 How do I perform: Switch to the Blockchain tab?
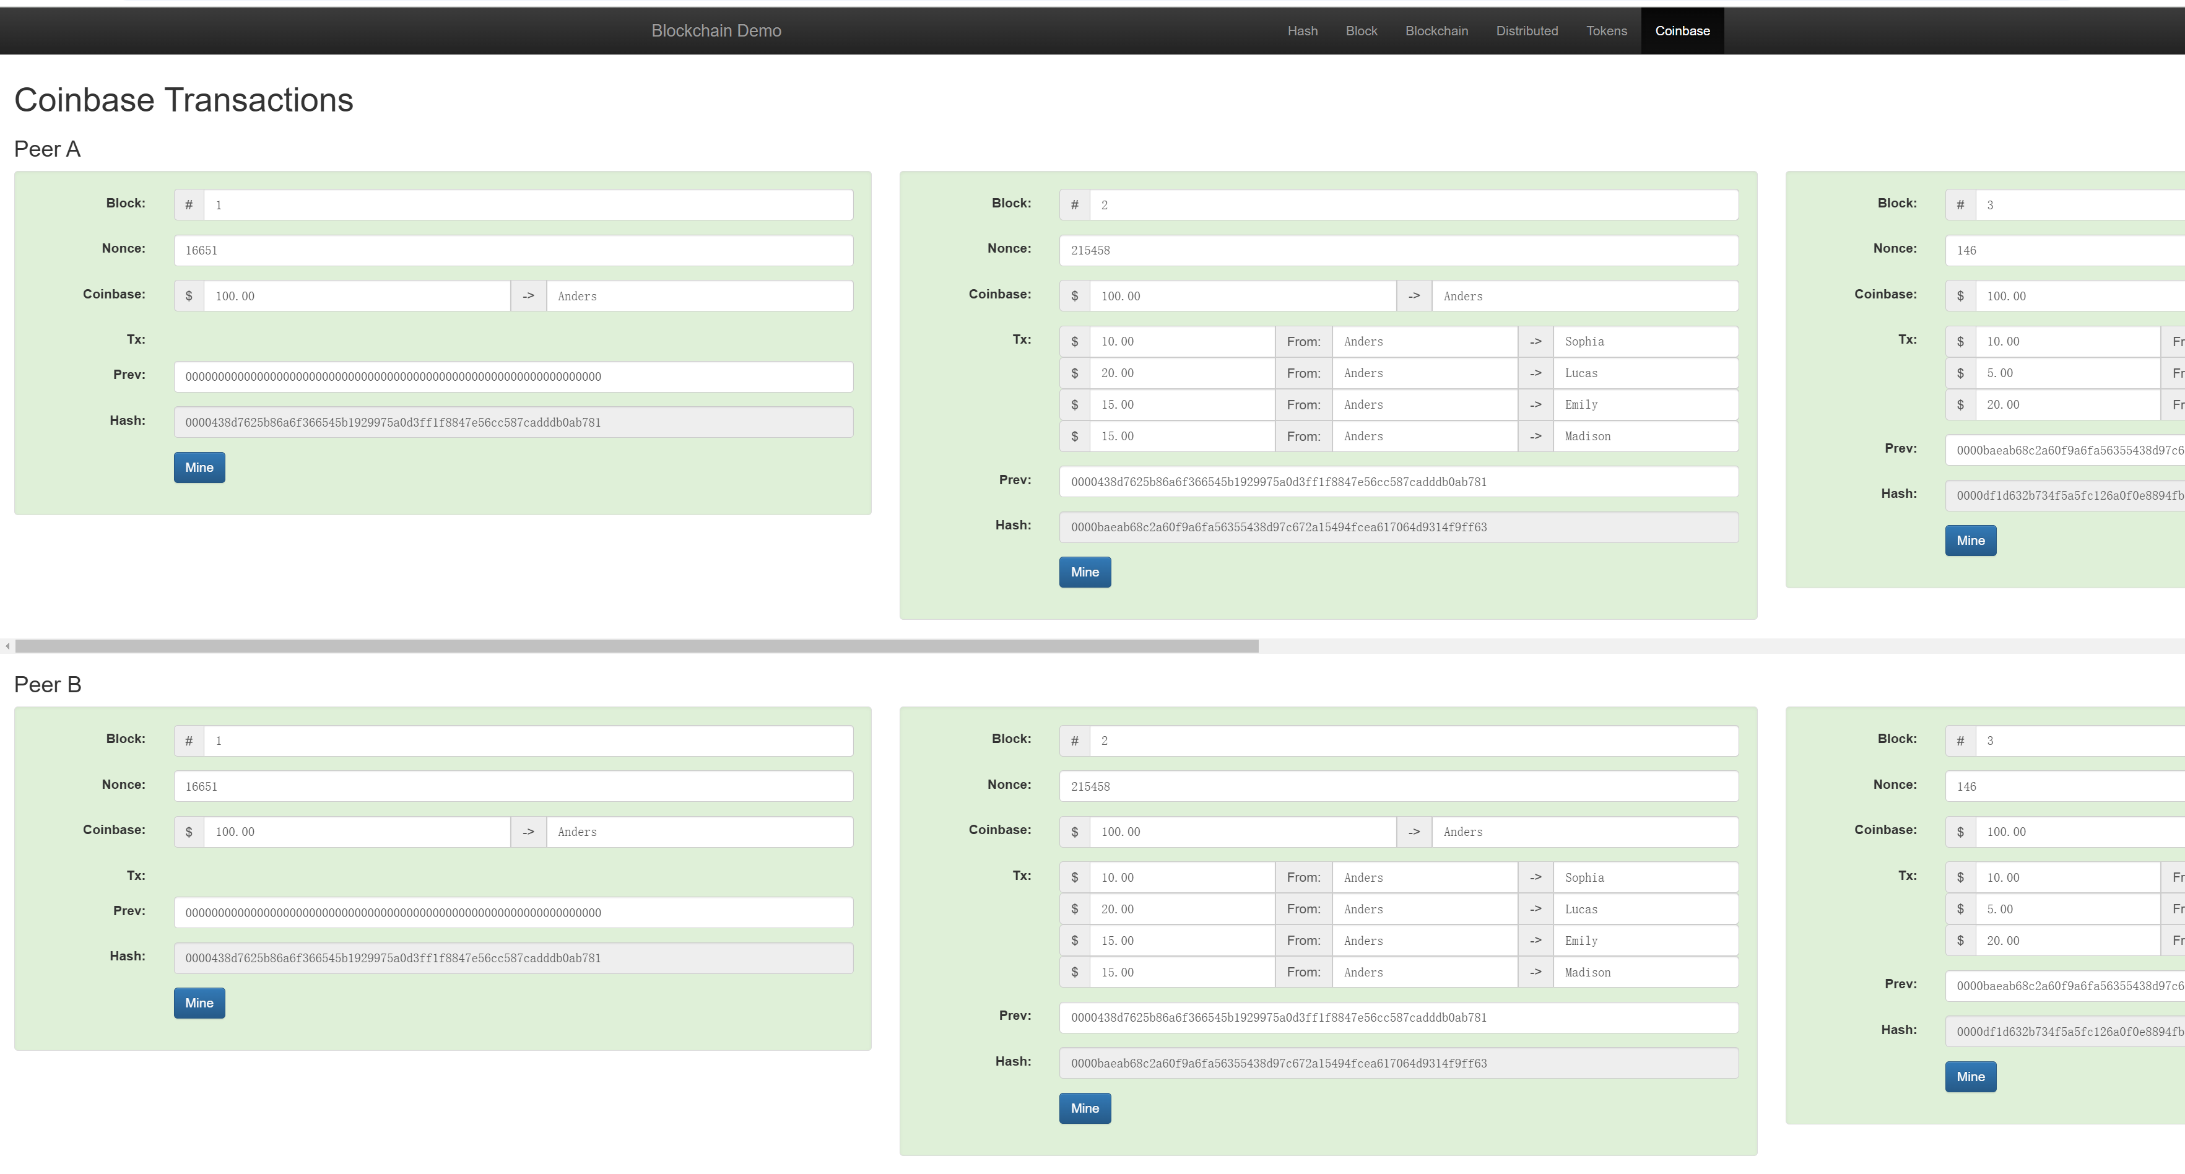(1436, 30)
